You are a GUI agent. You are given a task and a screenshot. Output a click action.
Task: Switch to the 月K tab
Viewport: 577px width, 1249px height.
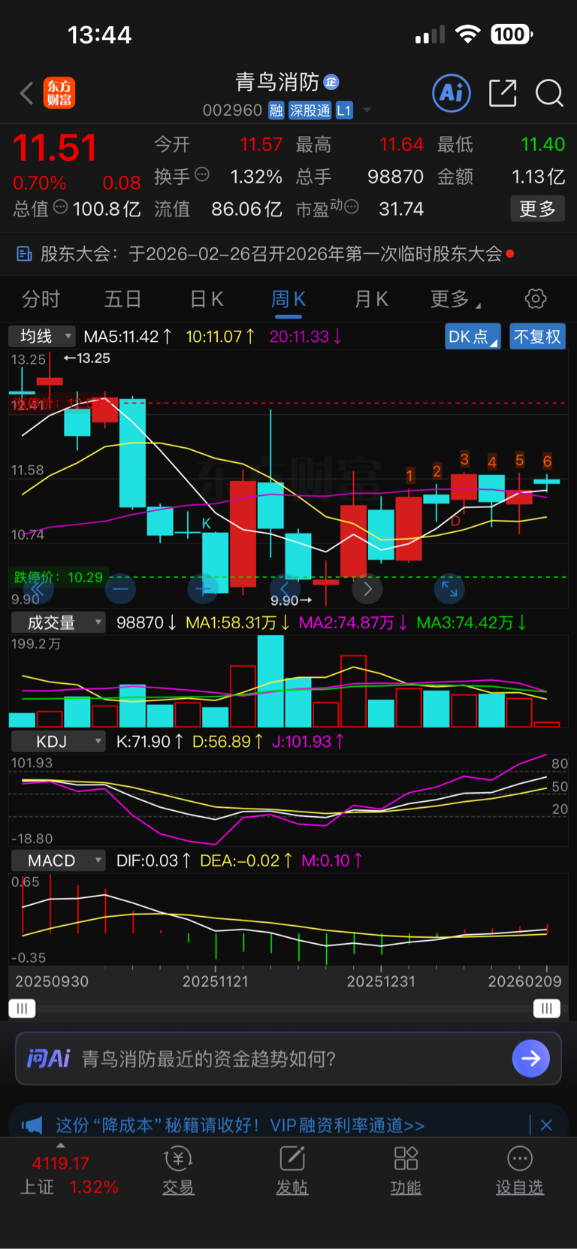371,299
